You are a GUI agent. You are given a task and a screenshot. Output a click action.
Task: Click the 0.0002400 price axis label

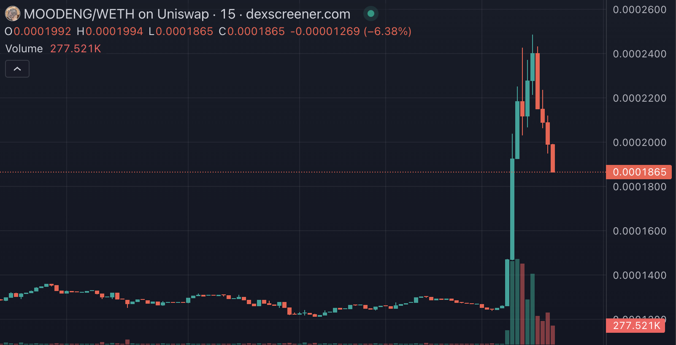pos(639,54)
